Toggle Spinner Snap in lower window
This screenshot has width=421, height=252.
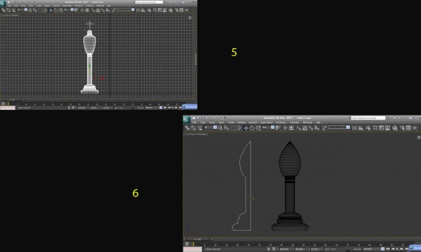pyautogui.click(x=316, y=128)
